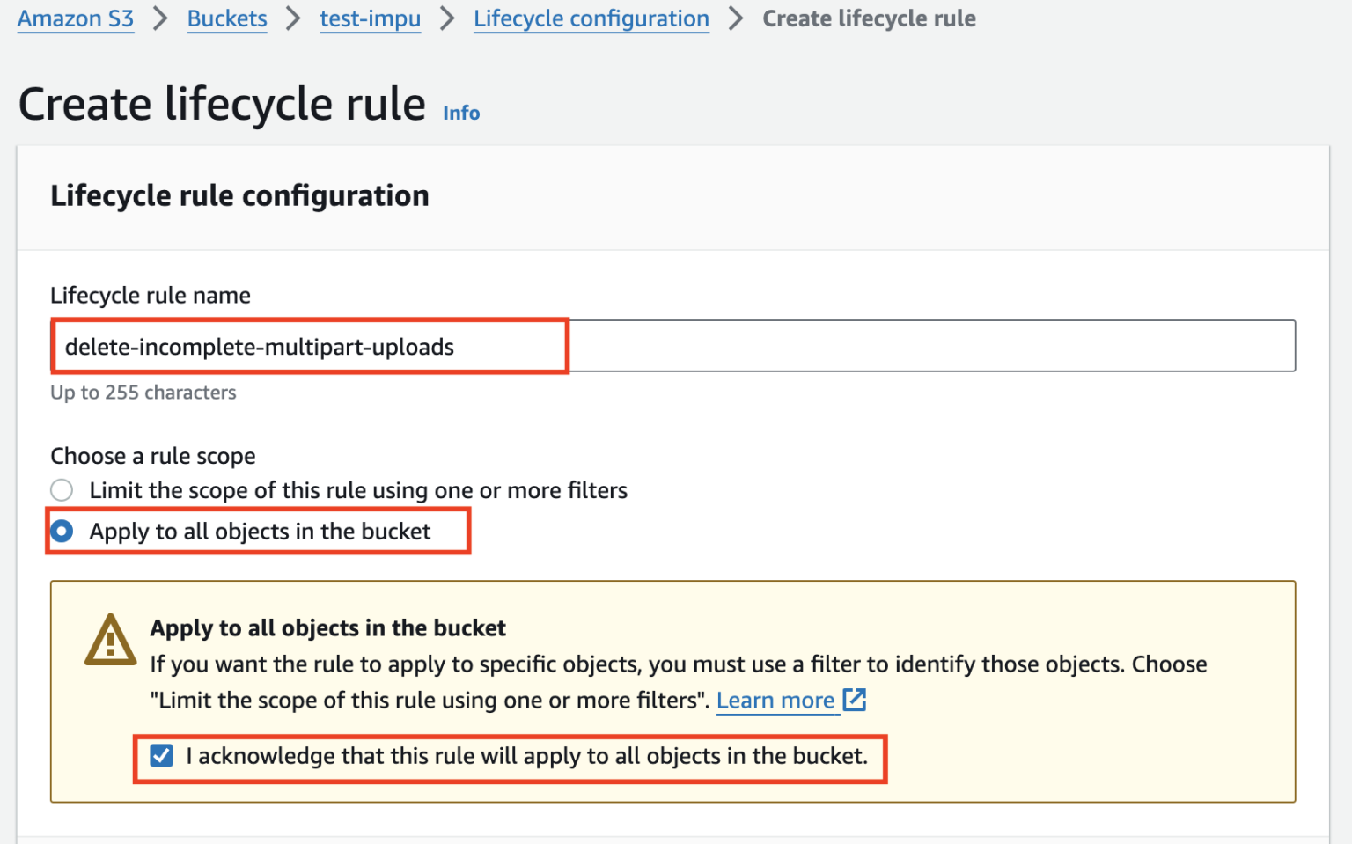
Task: Click the chevron separator after test-impu breadcrumb
Action: (447, 18)
